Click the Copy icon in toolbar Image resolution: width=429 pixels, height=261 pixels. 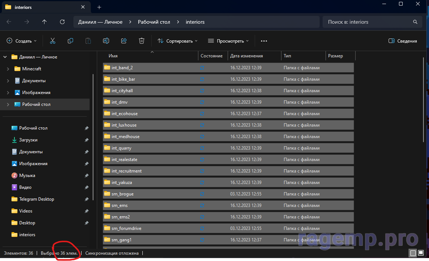tap(70, 41)
